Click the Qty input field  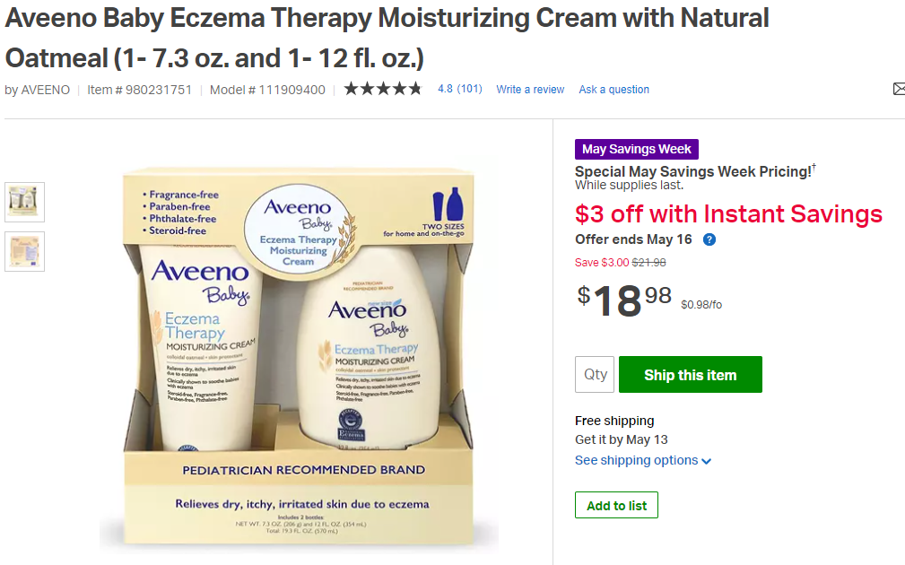pos(595,375)
